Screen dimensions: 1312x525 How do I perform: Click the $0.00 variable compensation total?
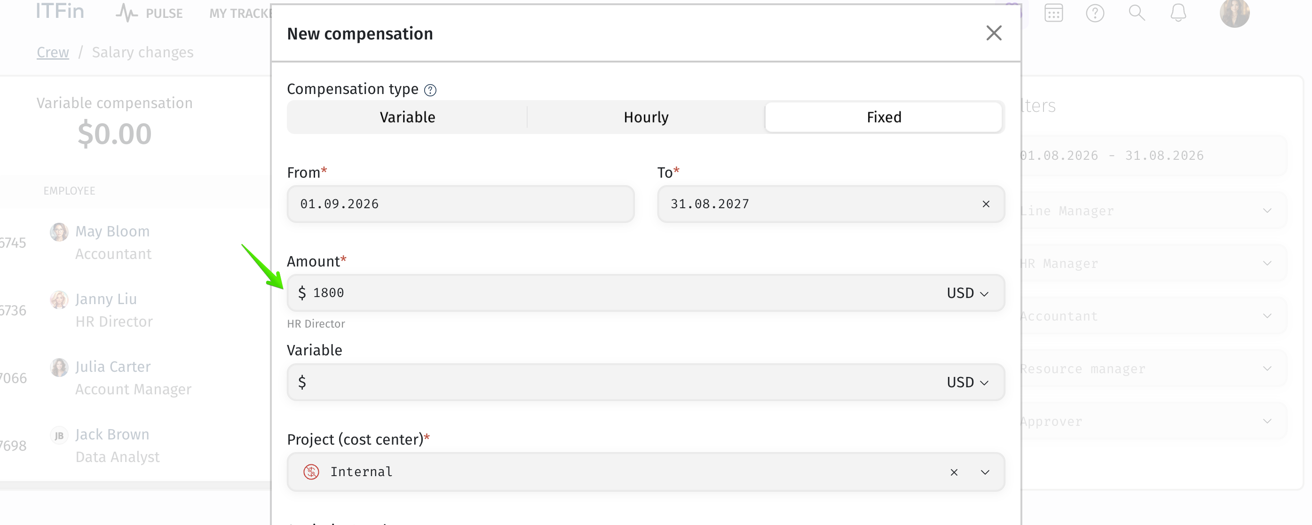[115, 133]
